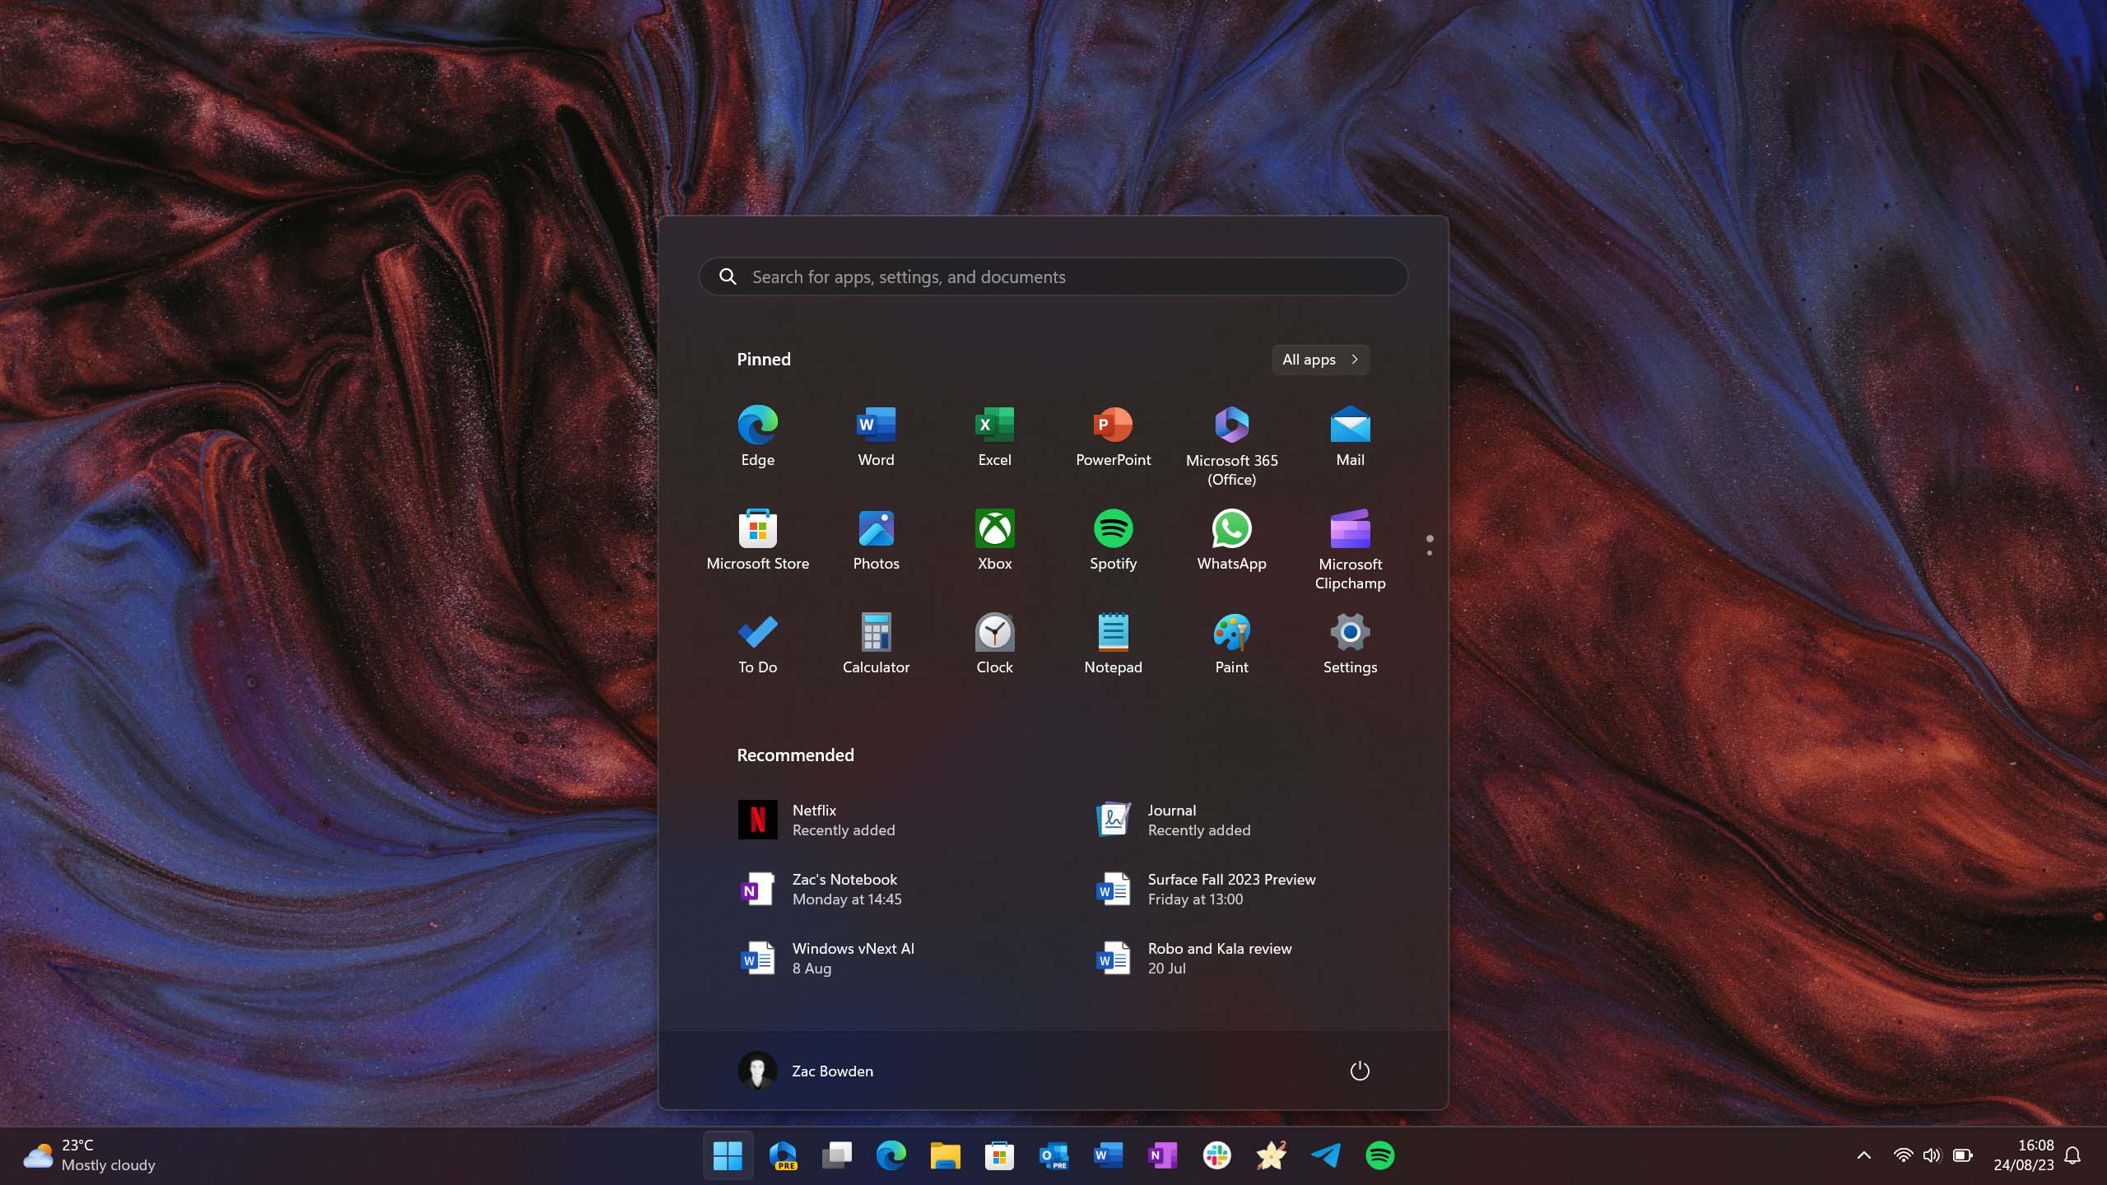Launch To Do task manager
Image resolution: width=2107 pixels, height=1185 pixels.
coord(758,643)
